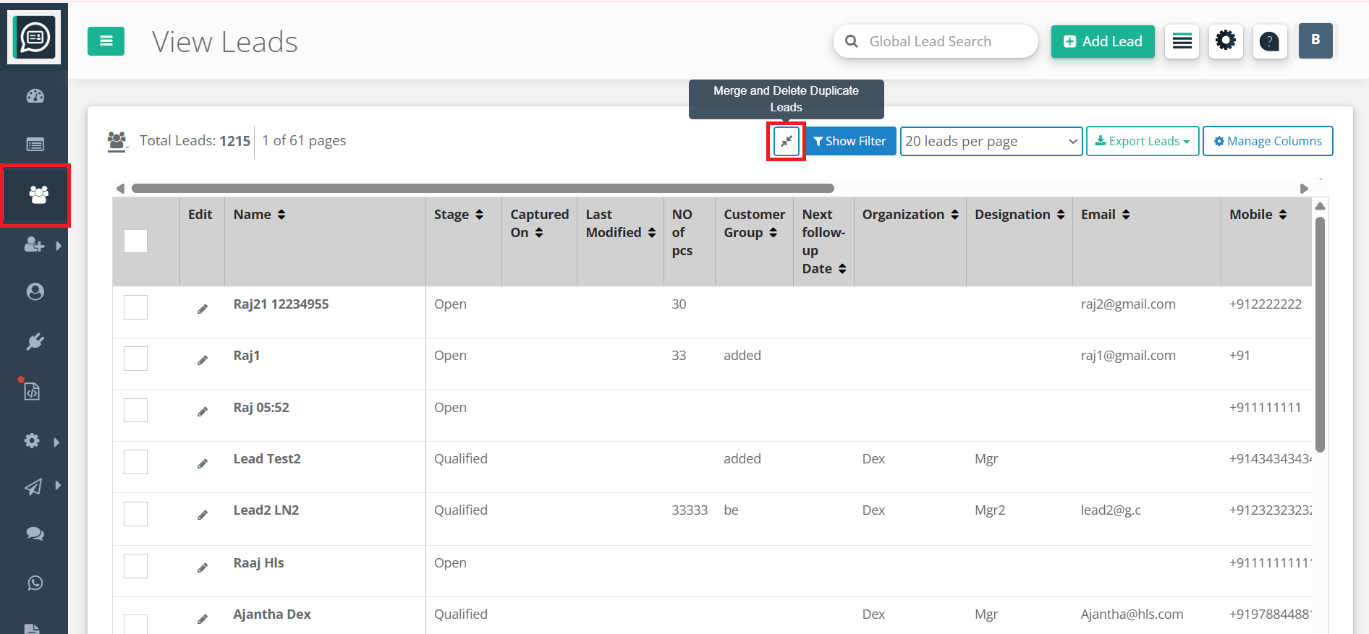This screenshot has height=634, width=1369.
Task: Open the 20 leads per page dropdown
Action: [x=991, y=141]
